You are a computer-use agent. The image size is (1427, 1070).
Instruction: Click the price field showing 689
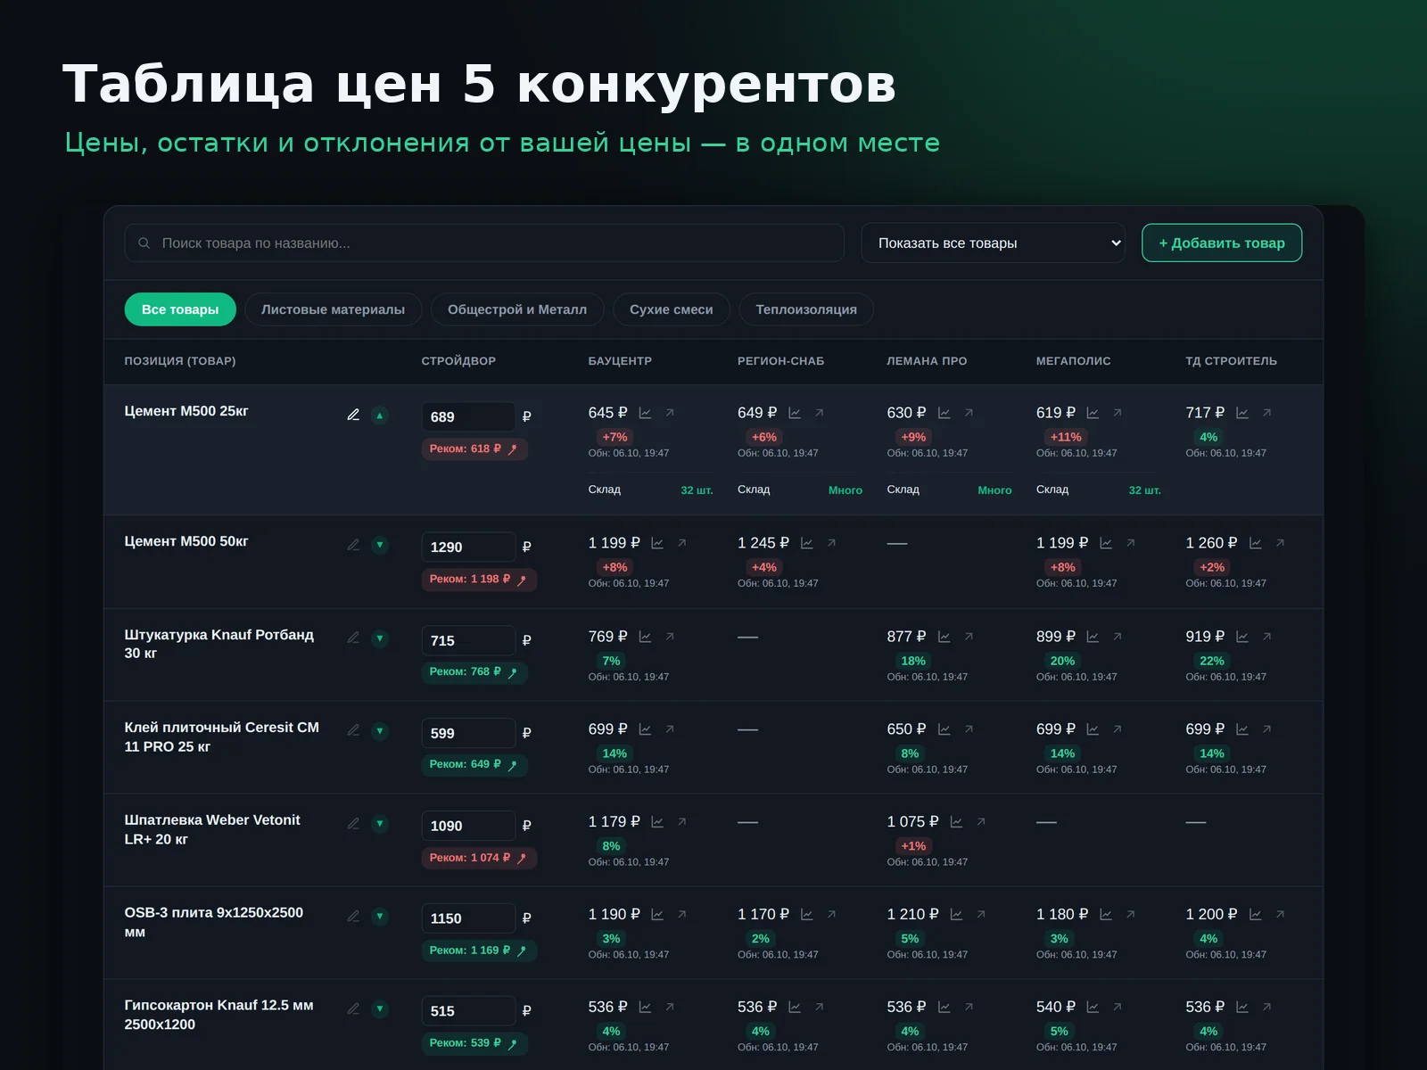pos(469,416)
